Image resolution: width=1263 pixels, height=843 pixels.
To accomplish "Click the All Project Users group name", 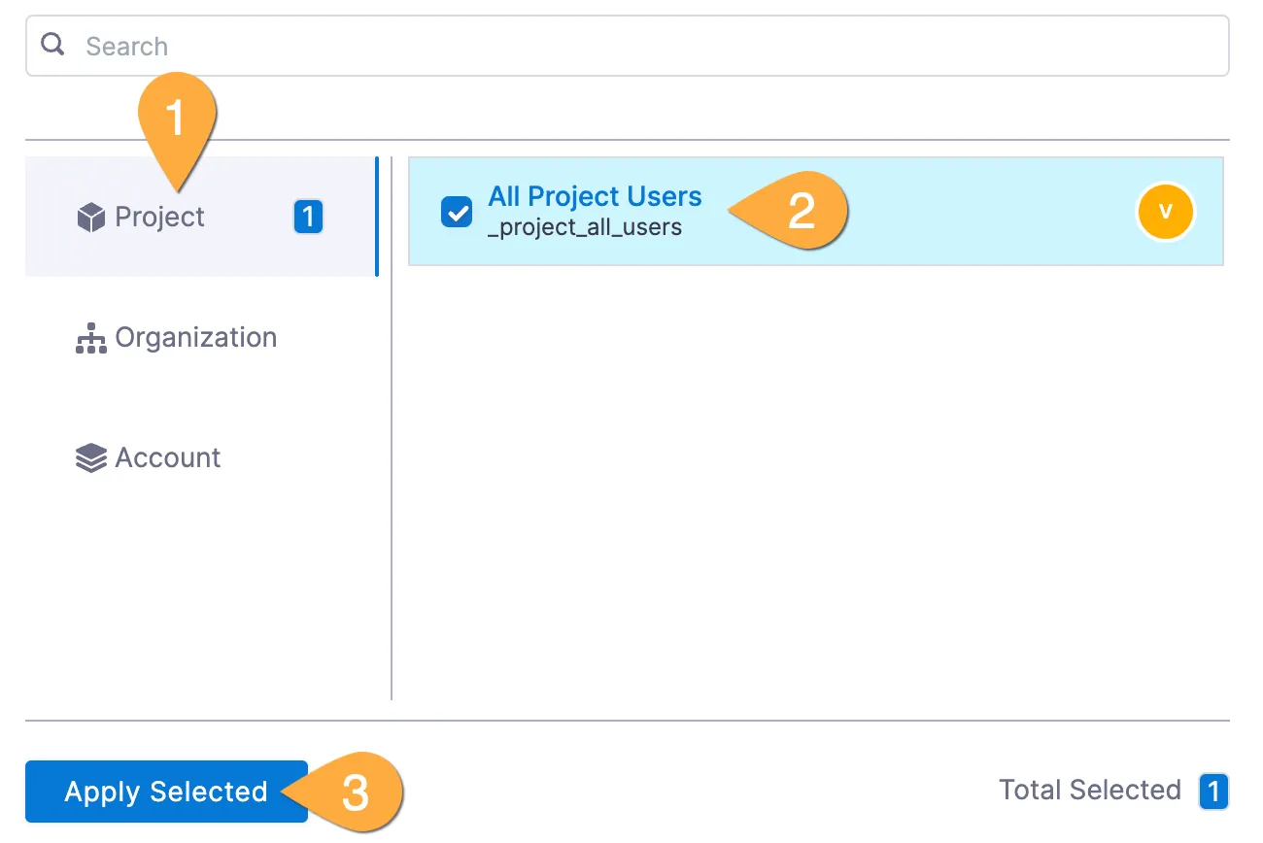I will tap(595, 196).
